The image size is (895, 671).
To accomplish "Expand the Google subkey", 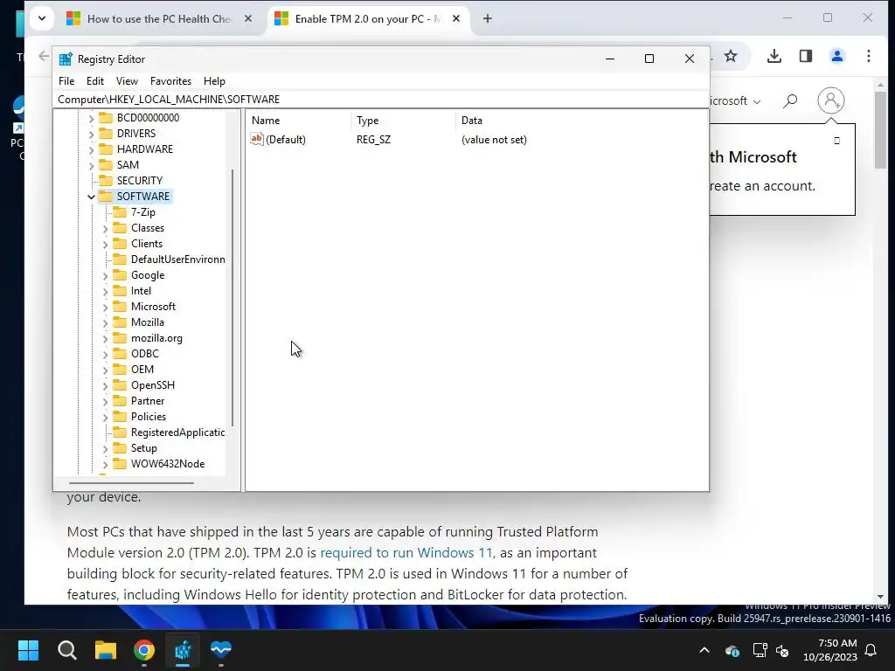I will pos(106,275).
